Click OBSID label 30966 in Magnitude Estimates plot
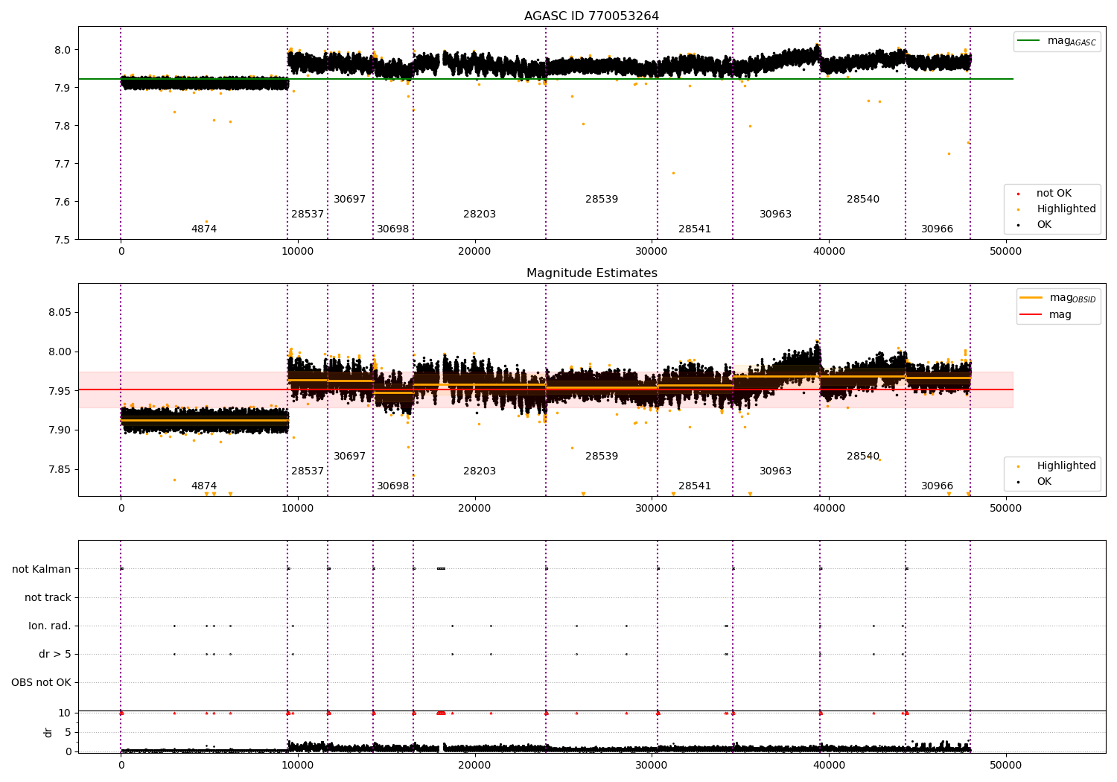Viewport: 1117px width, 782px height. click(937, 486)
